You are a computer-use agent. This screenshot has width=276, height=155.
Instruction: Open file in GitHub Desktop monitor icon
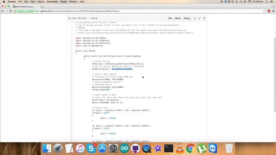click(x=195, y=18)
